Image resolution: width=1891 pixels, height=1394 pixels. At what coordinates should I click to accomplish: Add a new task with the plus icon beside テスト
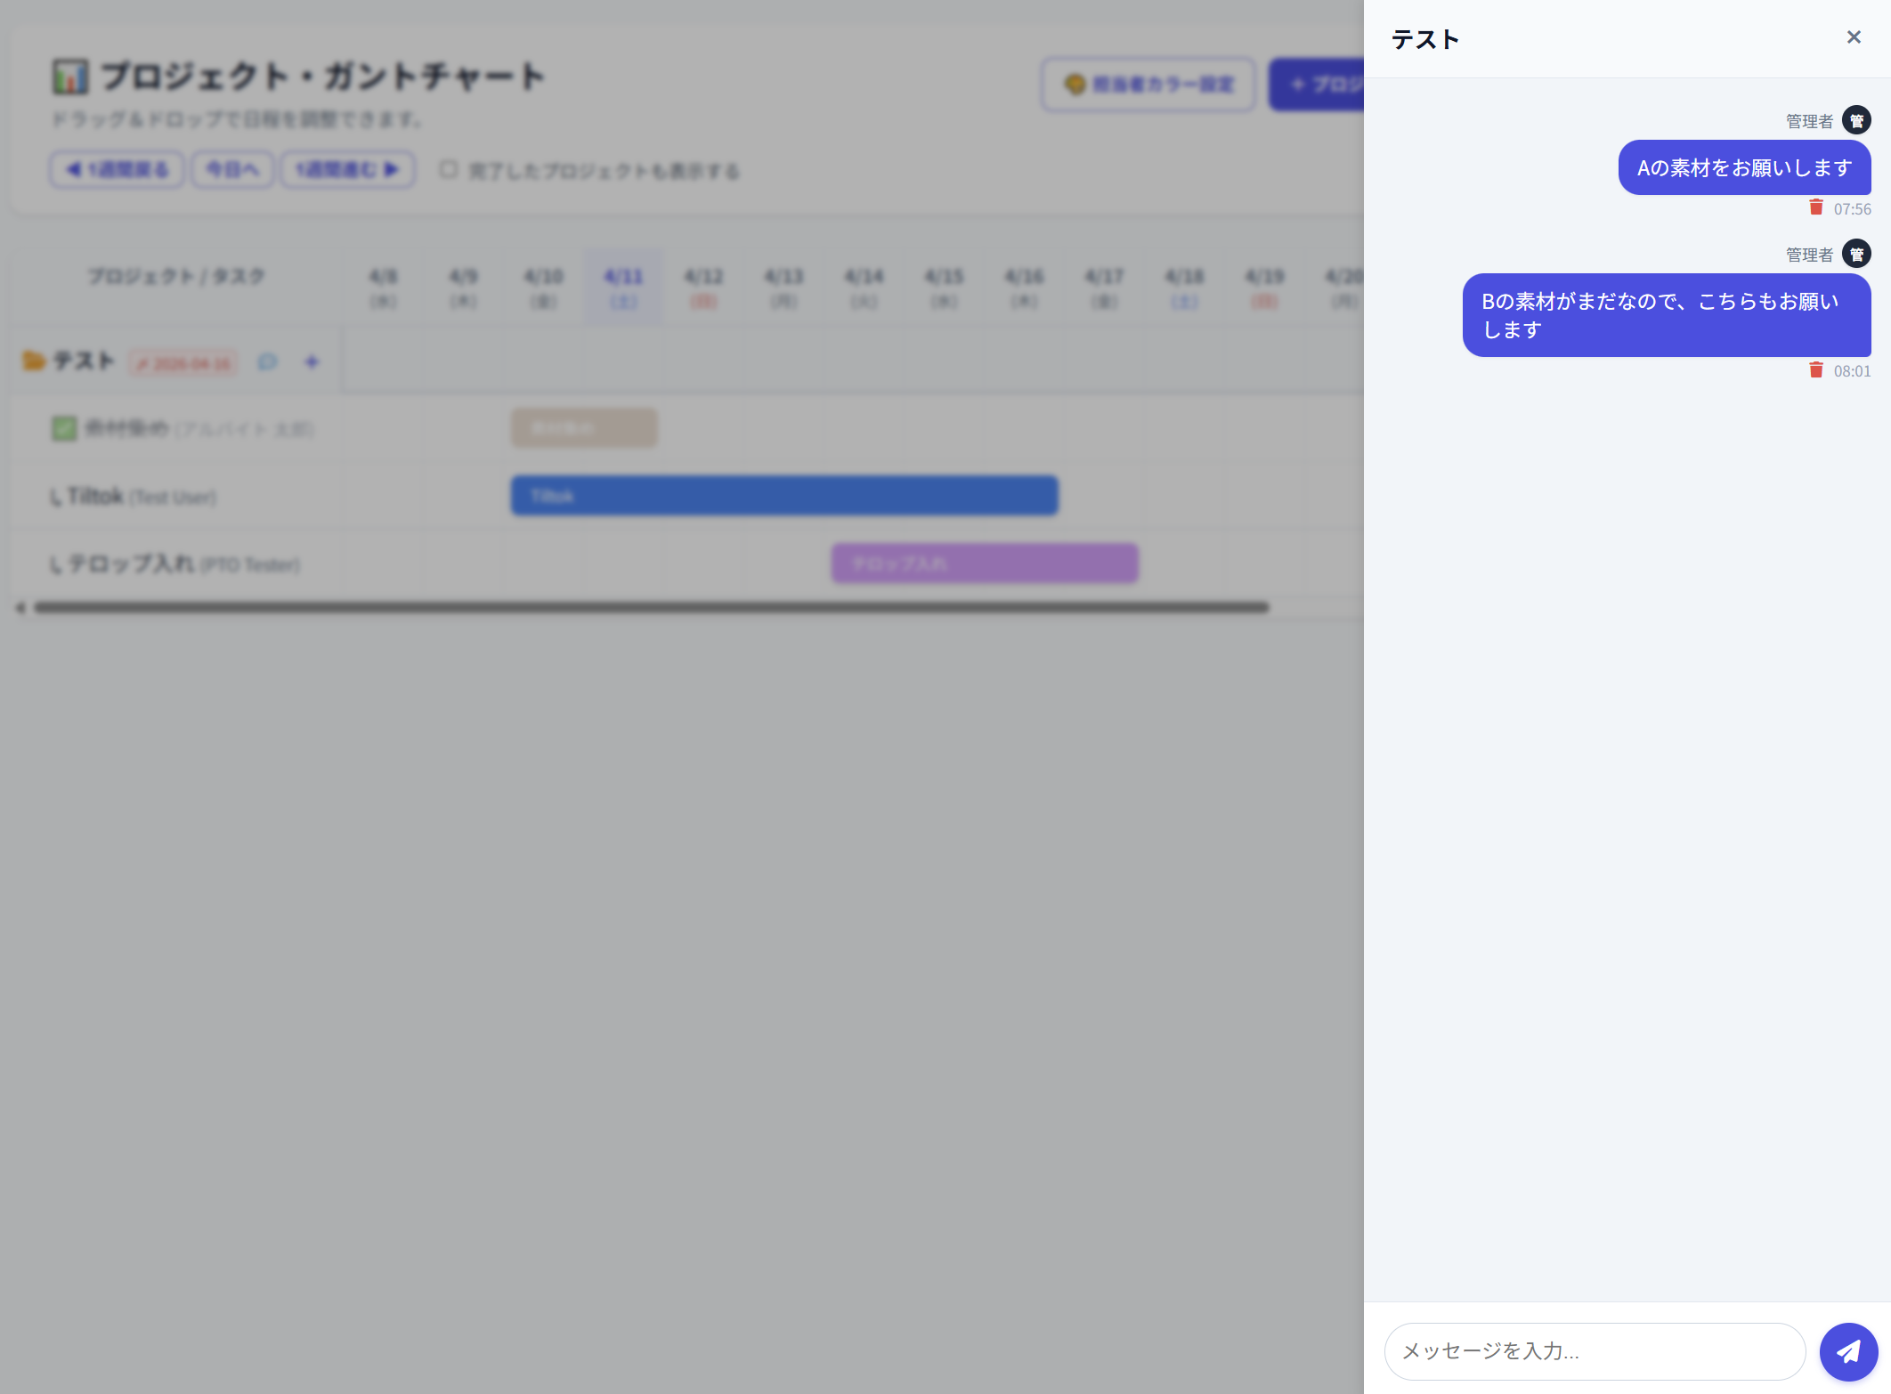(311, 361)
